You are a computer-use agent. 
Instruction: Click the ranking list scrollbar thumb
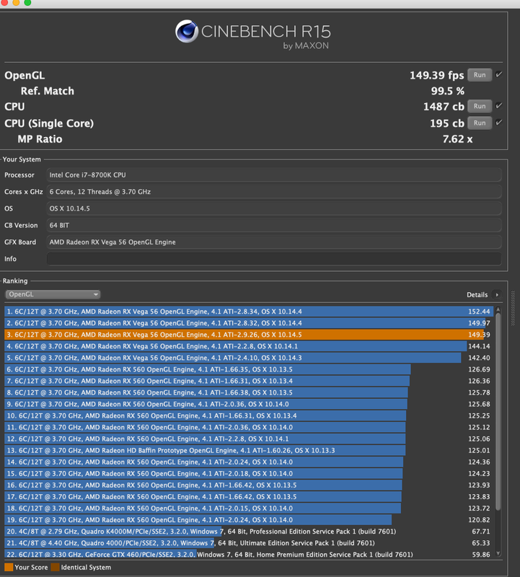pyautogui.click(x=498, y=411)
